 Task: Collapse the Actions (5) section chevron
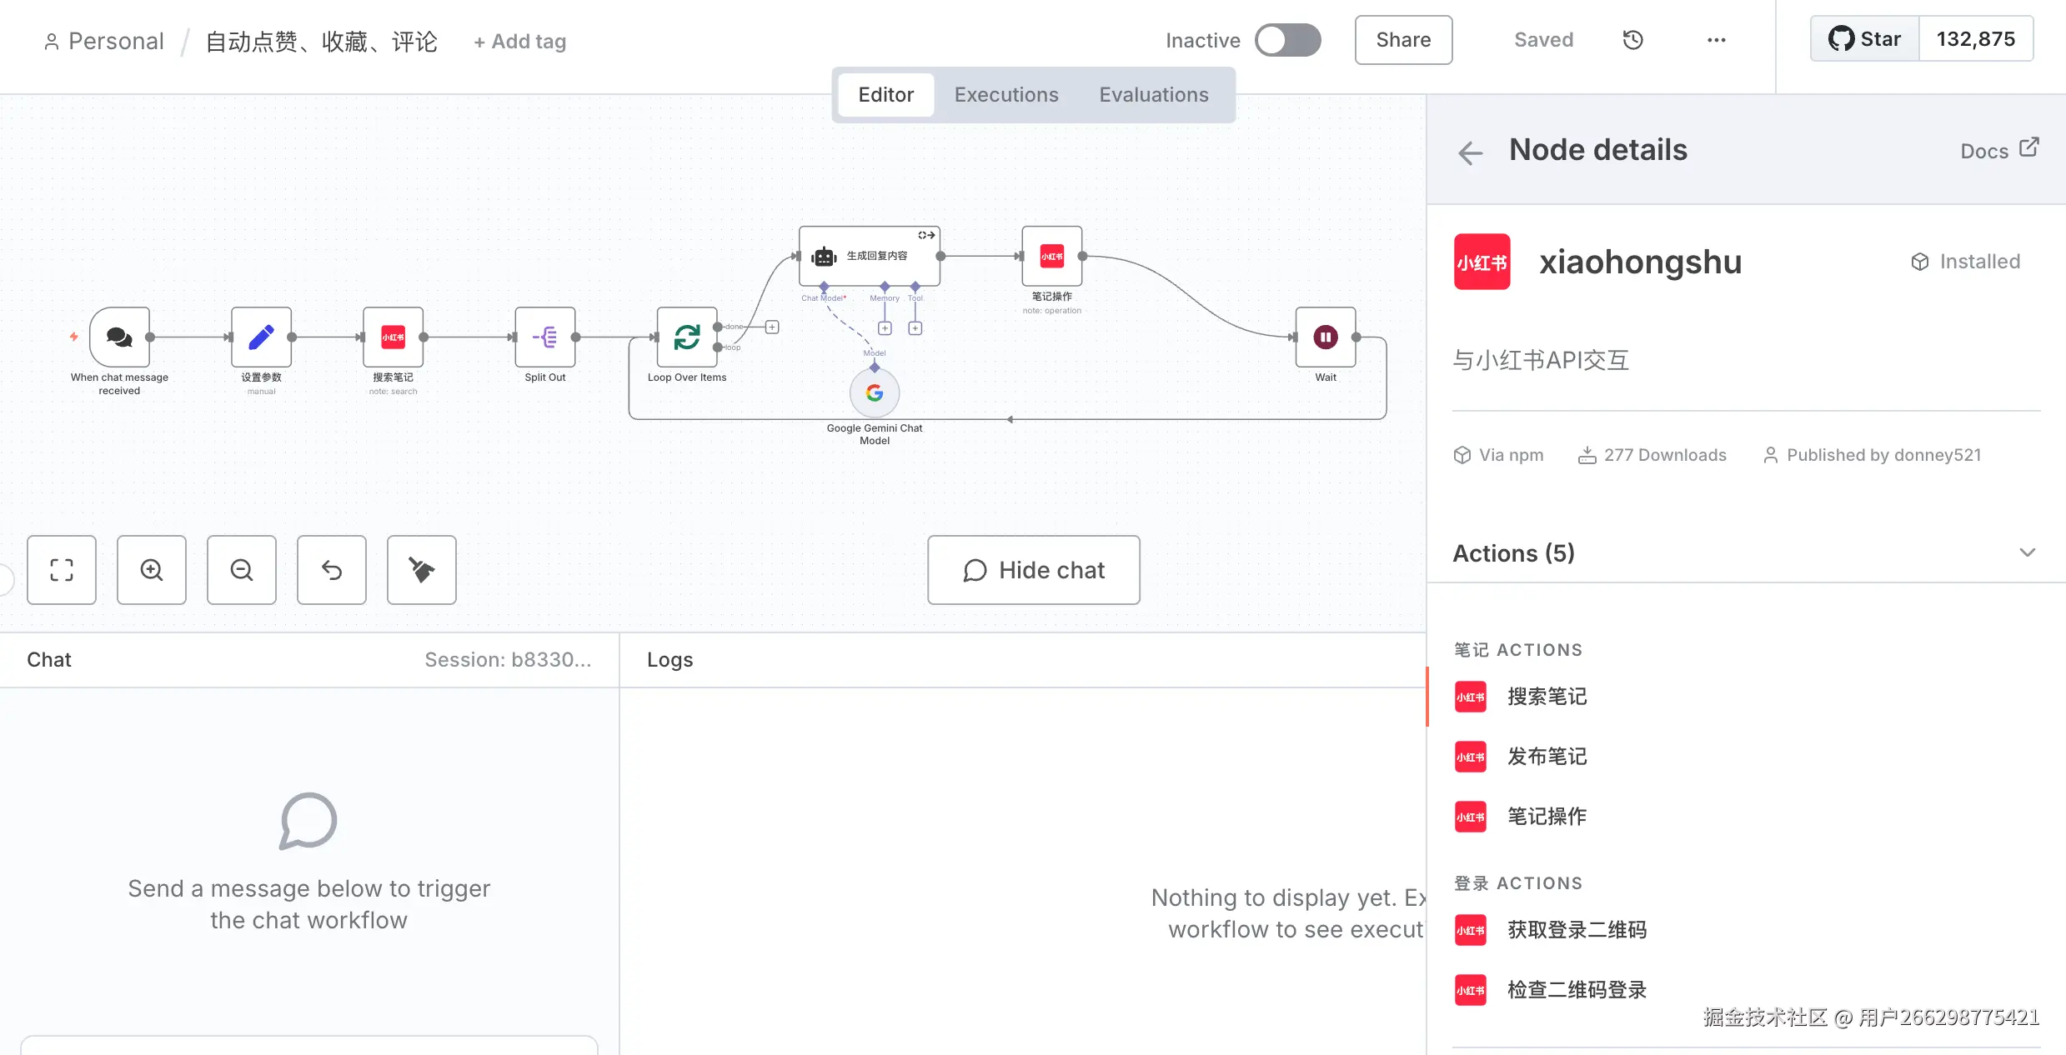point(2028,553)
